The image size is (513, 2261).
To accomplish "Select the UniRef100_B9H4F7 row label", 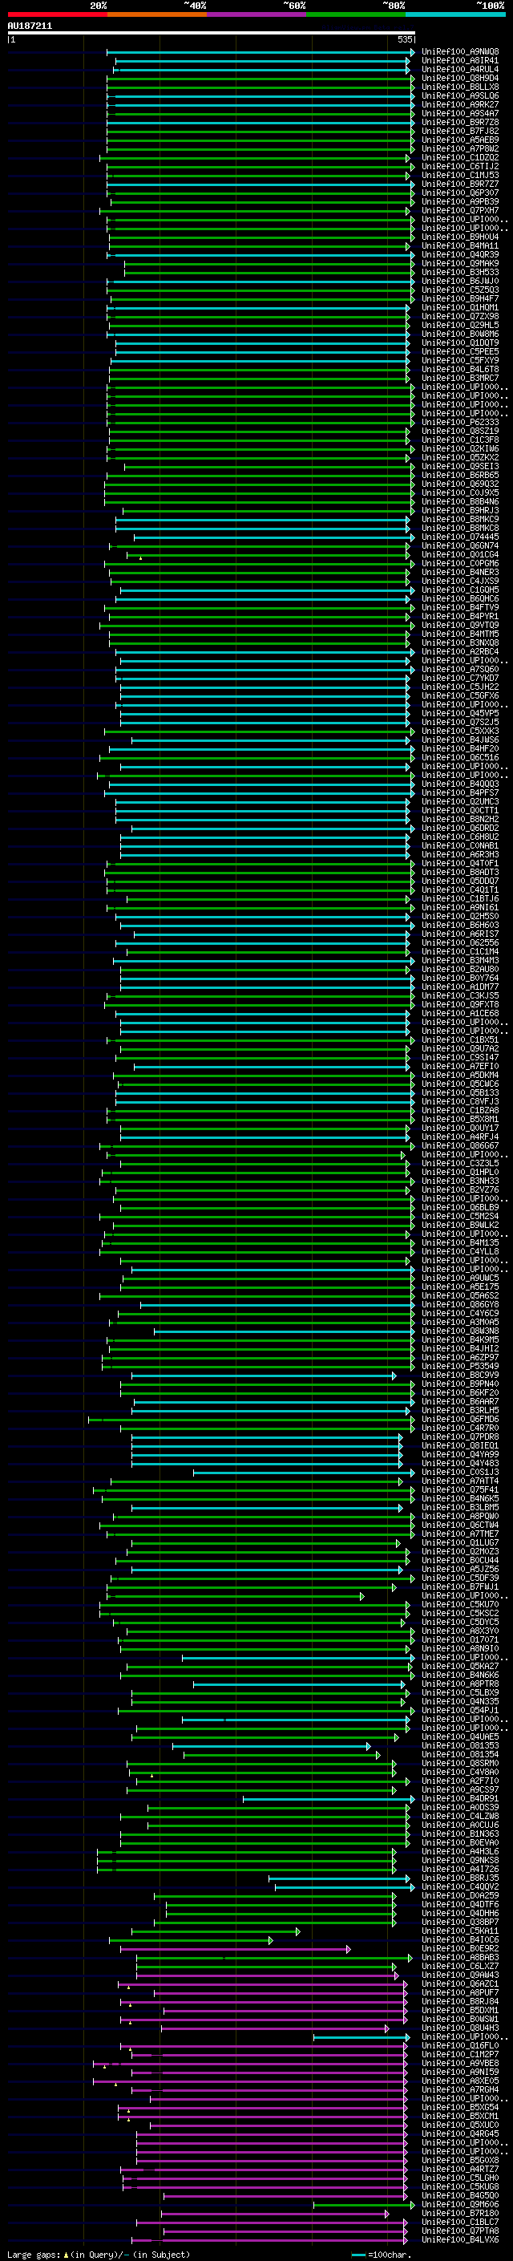I will (459, 298).
